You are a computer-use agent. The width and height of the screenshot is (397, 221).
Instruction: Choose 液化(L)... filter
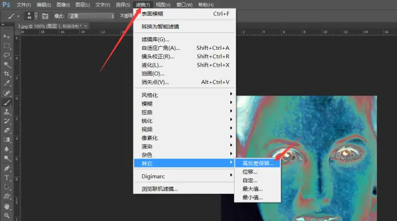(185, 65)
